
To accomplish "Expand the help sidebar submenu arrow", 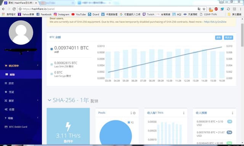I will [x=38, y=118].
